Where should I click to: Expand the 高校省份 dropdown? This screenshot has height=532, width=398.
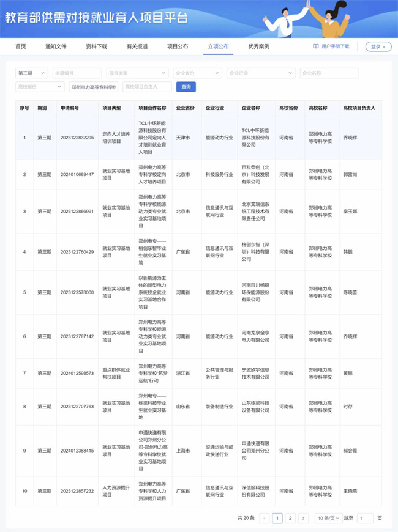coord(39,87)
